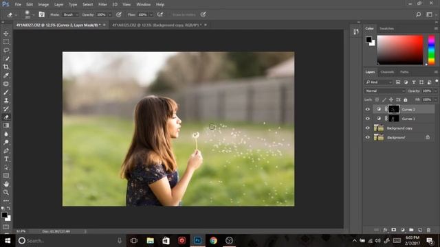This screenshot has height=247, width=440.
Task: Hide the Background copy layer
Action: click(x=368, y=128)
